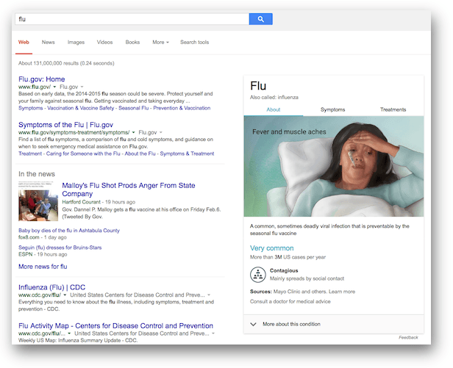Select the Treatments tab in Flu panel
Image resolution: width=453 pixels, height=368 pixels.
[x=393, y=109]
